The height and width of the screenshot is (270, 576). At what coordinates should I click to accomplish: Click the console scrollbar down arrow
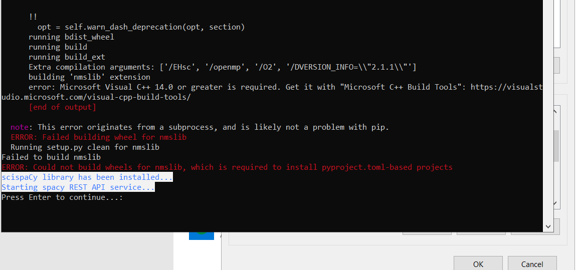click(548, 227)
